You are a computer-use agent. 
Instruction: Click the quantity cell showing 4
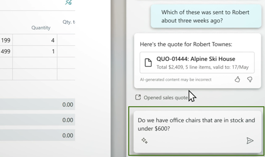click(35, 40)
